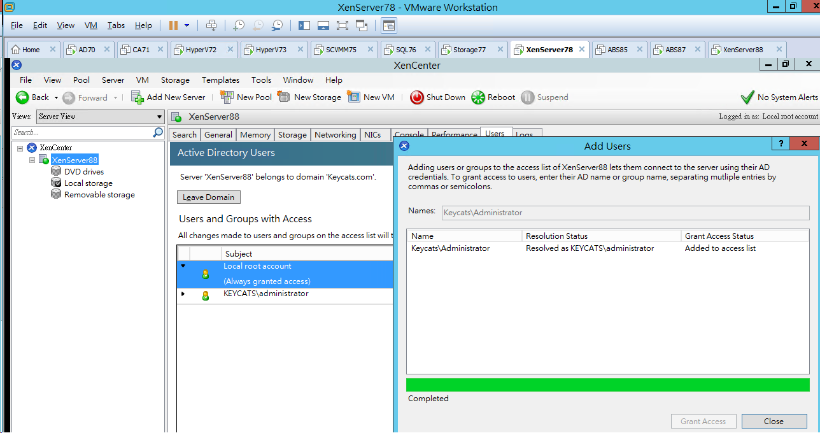Screen dimensions: 820x433
Task: Click the Local root account user icon
Action: point(205,274)
